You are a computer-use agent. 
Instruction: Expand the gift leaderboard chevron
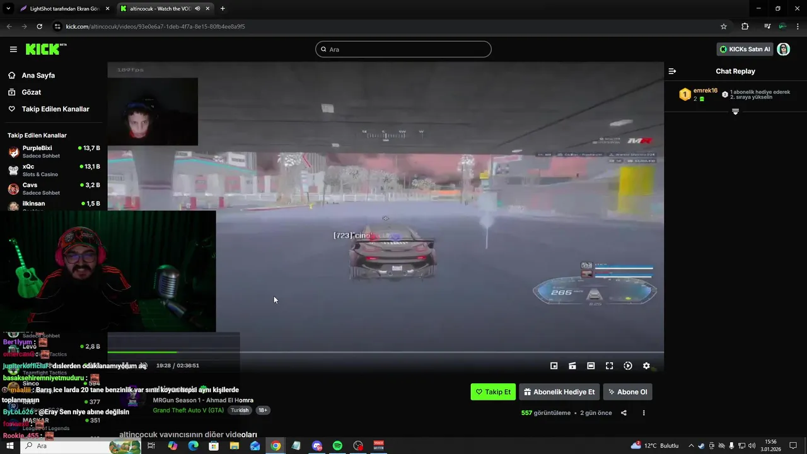coord(735,112)
